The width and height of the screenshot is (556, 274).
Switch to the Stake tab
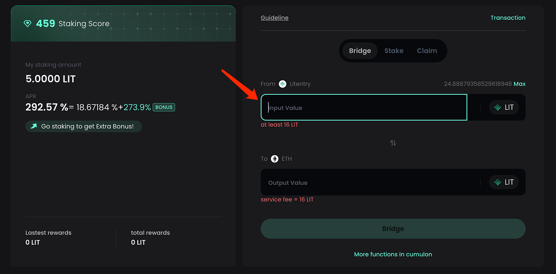point(394,51)
